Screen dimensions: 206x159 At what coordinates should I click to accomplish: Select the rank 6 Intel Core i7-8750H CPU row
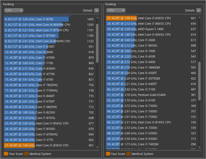click(x=49, y=30)
